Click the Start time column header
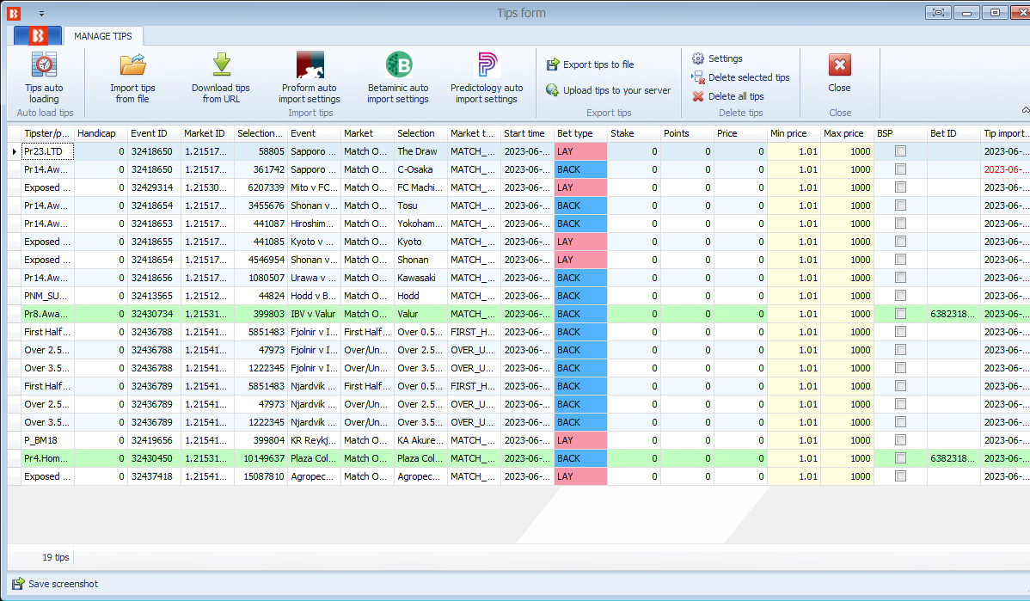 click(x=528, y=133)
